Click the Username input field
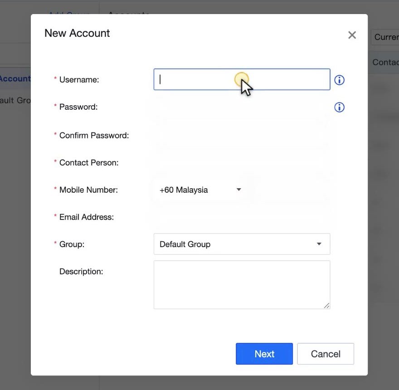Screen dimensions: 399x390 [242, 79]
